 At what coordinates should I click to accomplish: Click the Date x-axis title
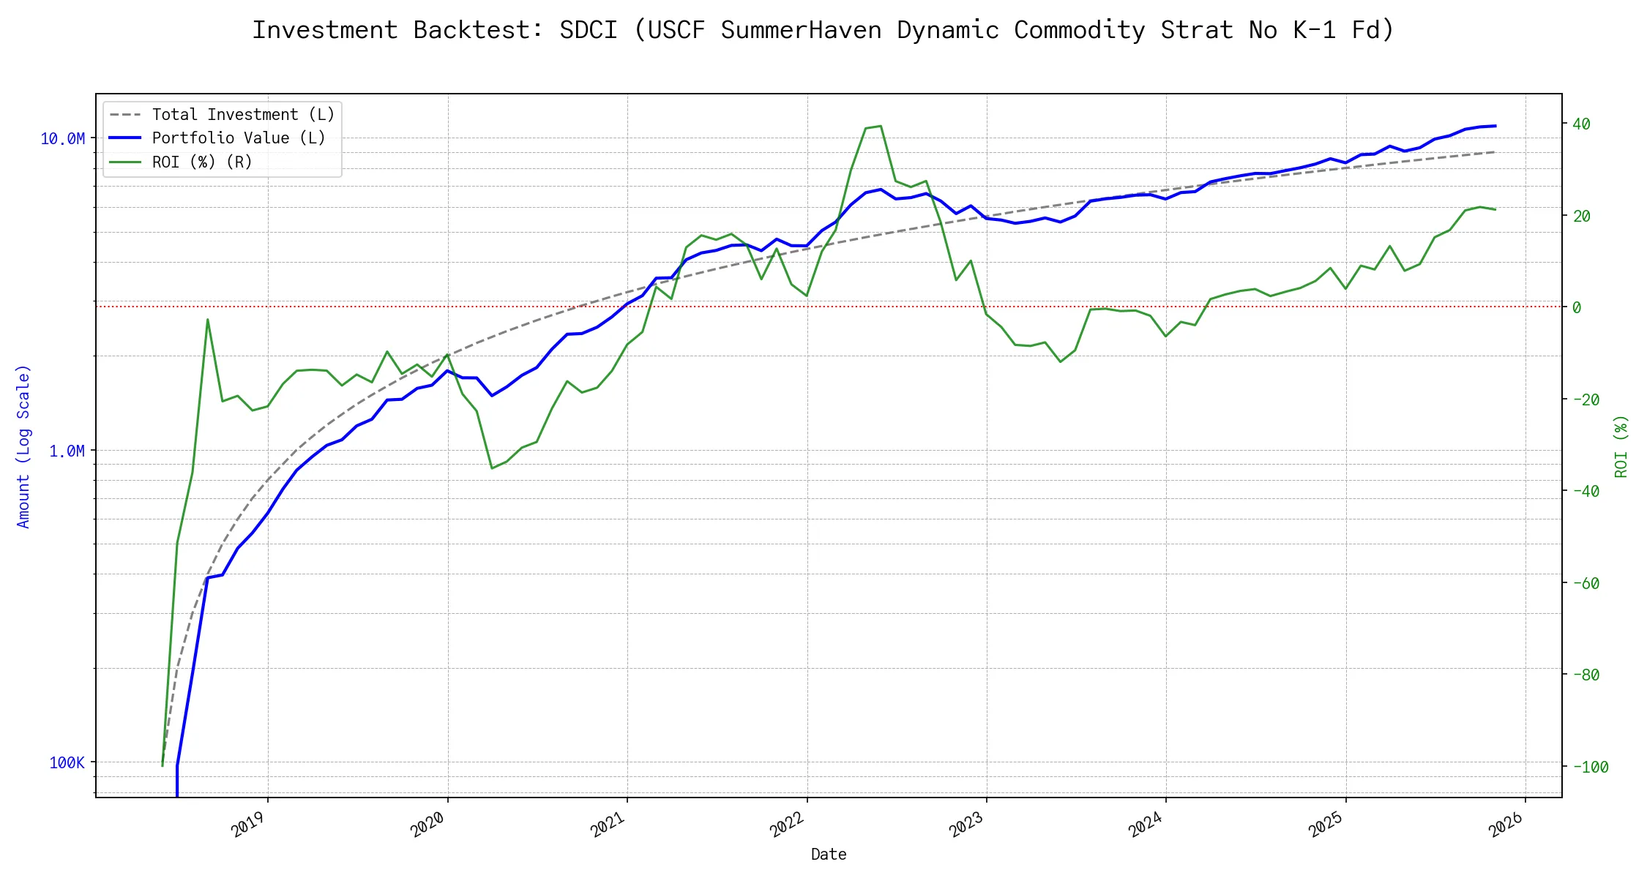tap(829, 855)
